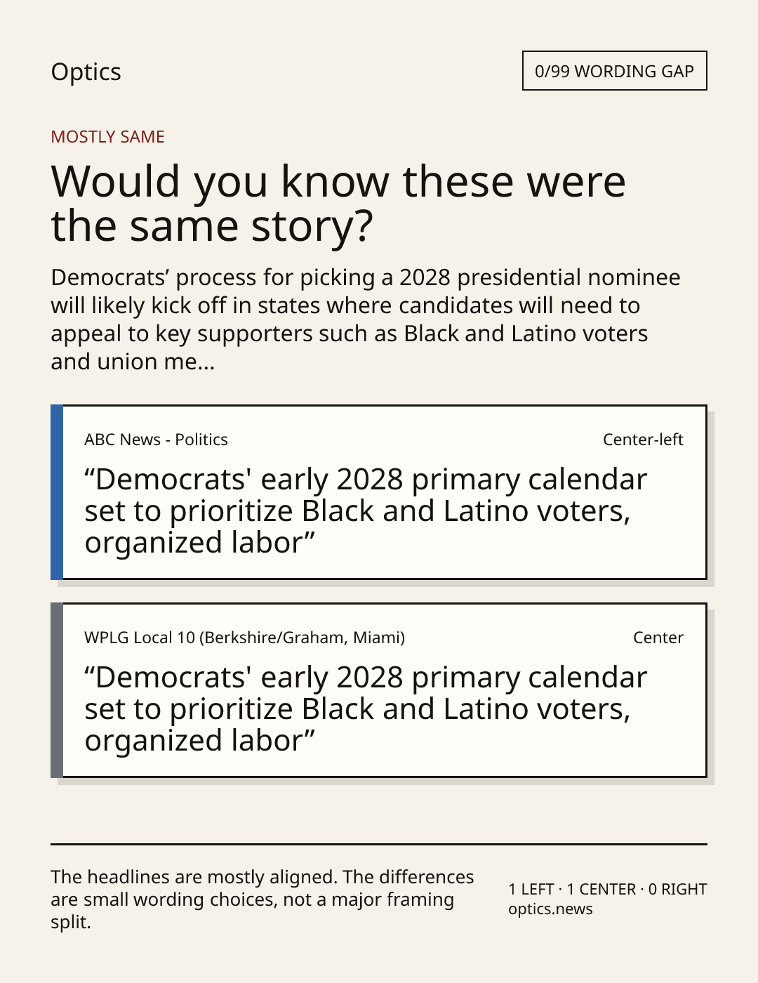Open the WPLG Local 10 headline card
758x983 pixels.
tap(378, 690)
